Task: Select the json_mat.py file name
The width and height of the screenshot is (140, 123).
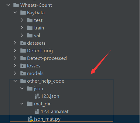Action: point(47,119)
